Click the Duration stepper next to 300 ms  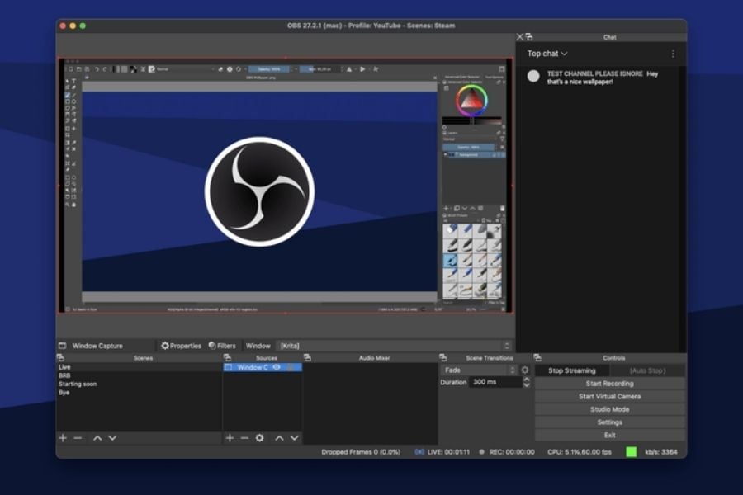tap(526, 383)
